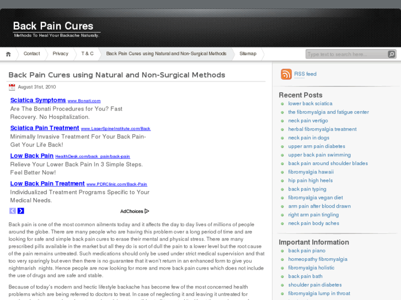Open the shoulder pain diabetes link
Screen dimensions: 401x300
[315, 285]
